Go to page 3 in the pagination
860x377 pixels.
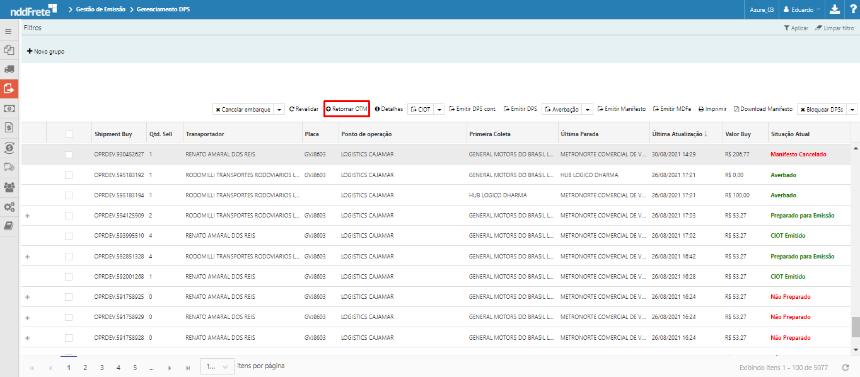tap(102, 368)
